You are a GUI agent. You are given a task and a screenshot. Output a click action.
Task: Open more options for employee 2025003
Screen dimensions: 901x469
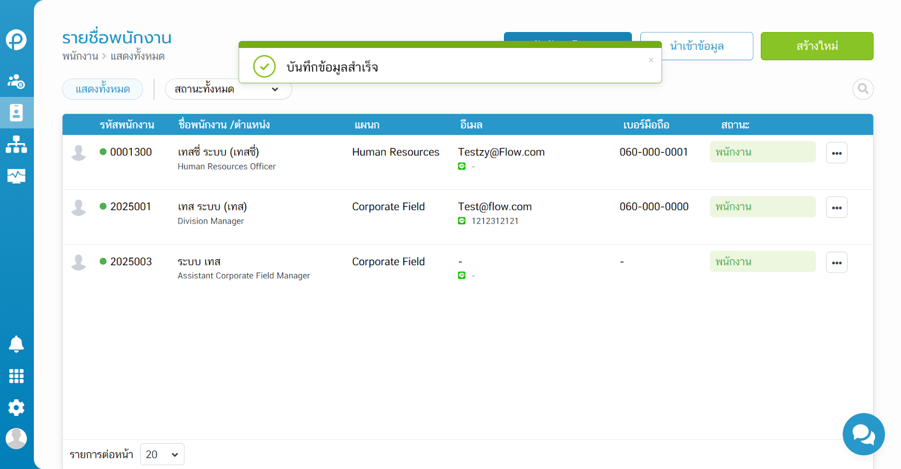click(x=836, y=262)
